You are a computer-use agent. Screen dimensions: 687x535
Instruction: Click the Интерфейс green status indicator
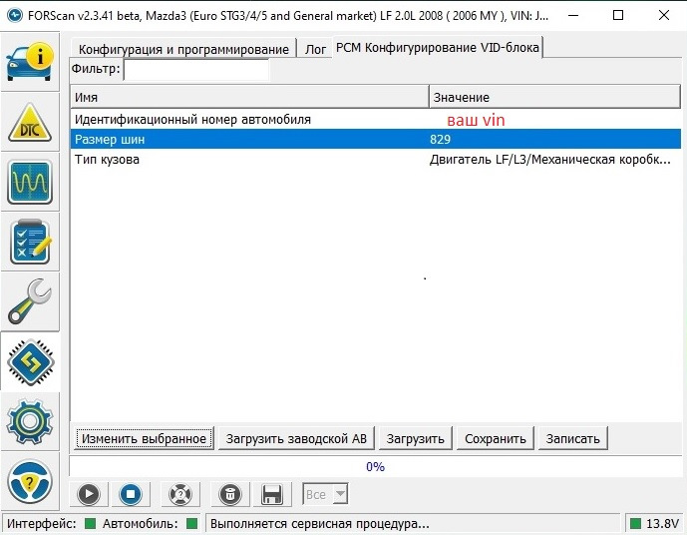(x=91, y=523)
